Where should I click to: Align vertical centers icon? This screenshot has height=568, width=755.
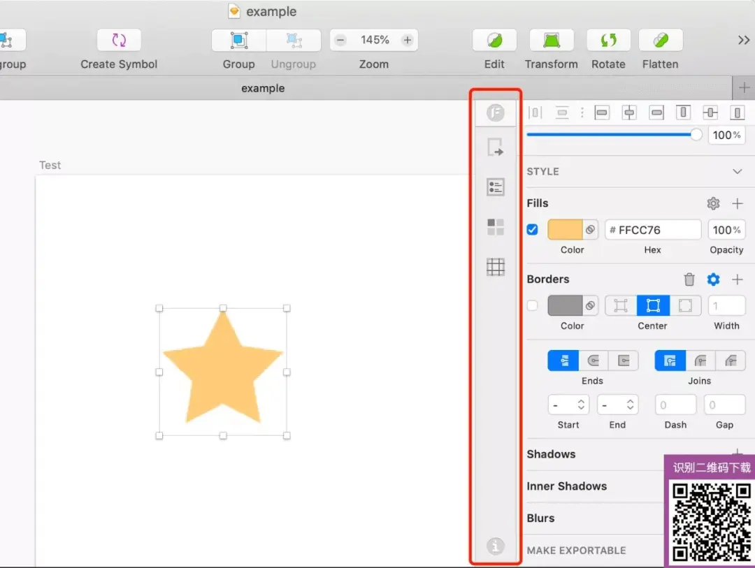click(710, 112)
